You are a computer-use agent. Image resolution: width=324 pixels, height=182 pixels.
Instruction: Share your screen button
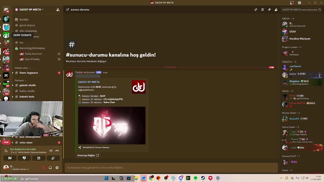[24, 158]
